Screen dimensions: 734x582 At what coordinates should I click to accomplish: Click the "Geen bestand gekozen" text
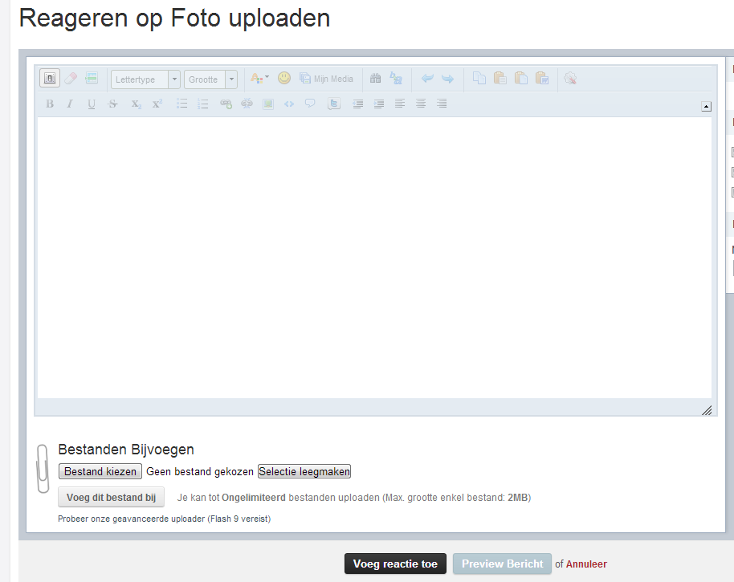click(x=200, y=471)
